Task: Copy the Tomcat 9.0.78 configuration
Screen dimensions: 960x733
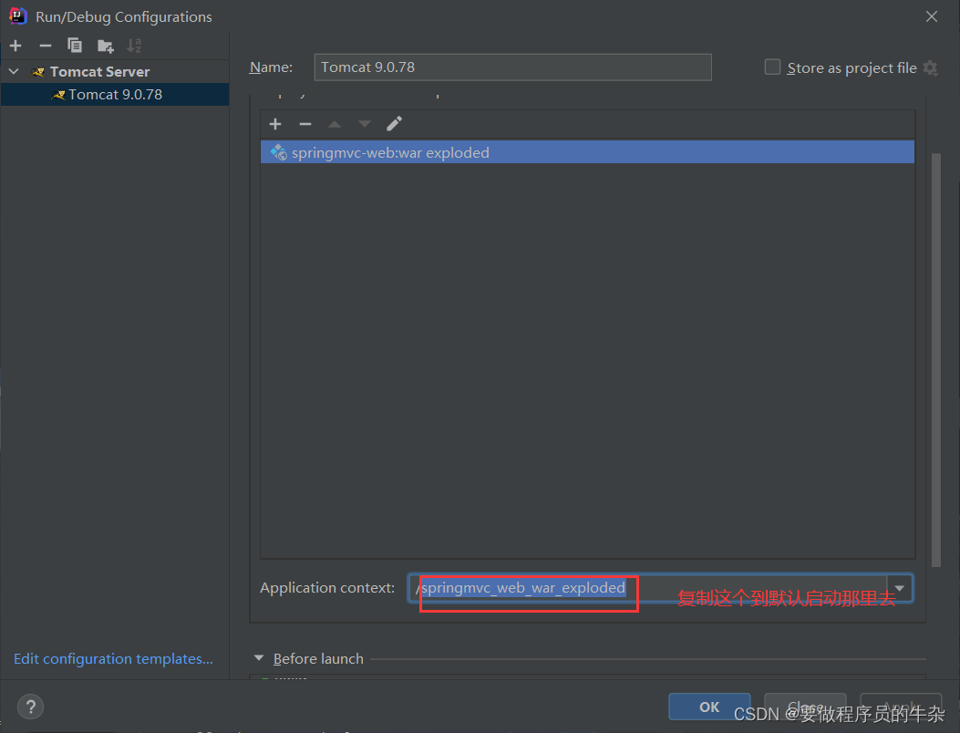Action: [75, 45]
